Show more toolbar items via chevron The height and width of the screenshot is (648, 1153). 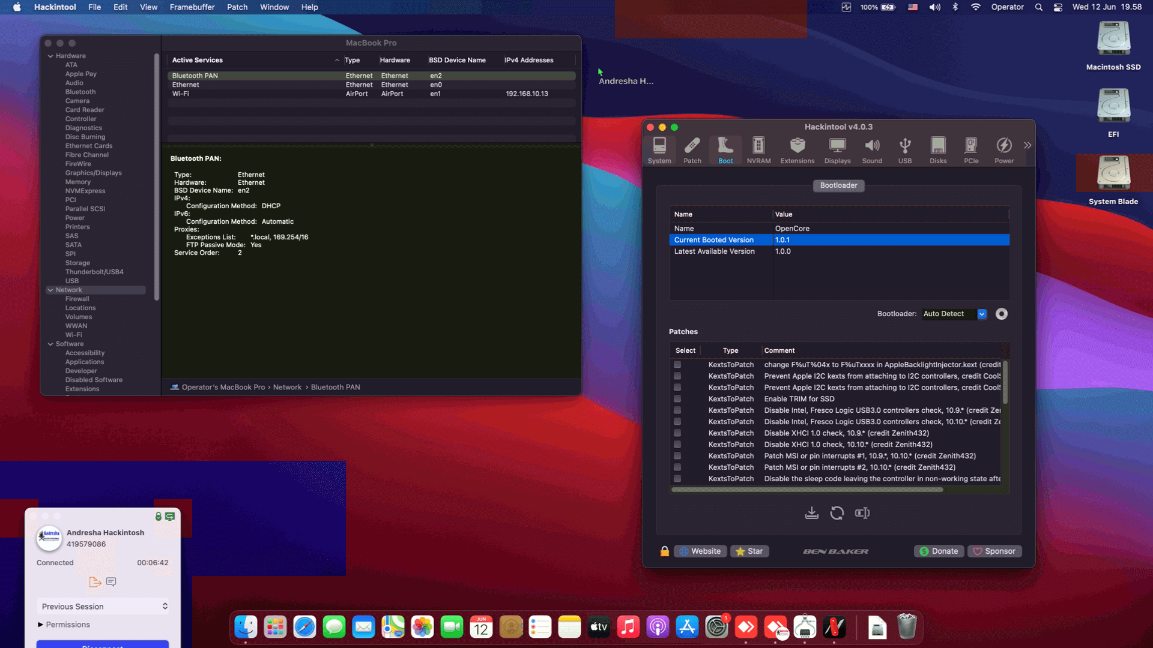(x=1027, y=145)
